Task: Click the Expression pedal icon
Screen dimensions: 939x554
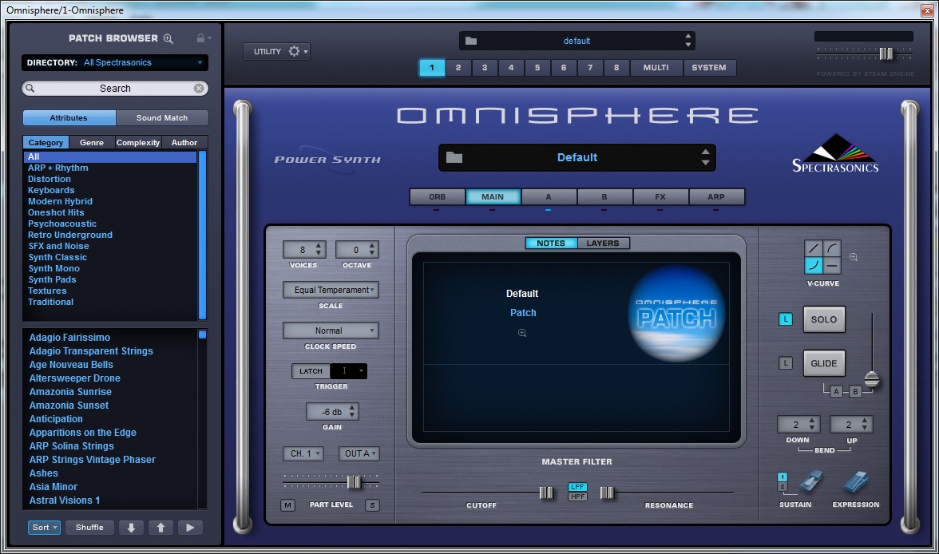Action: pos(856,481)
